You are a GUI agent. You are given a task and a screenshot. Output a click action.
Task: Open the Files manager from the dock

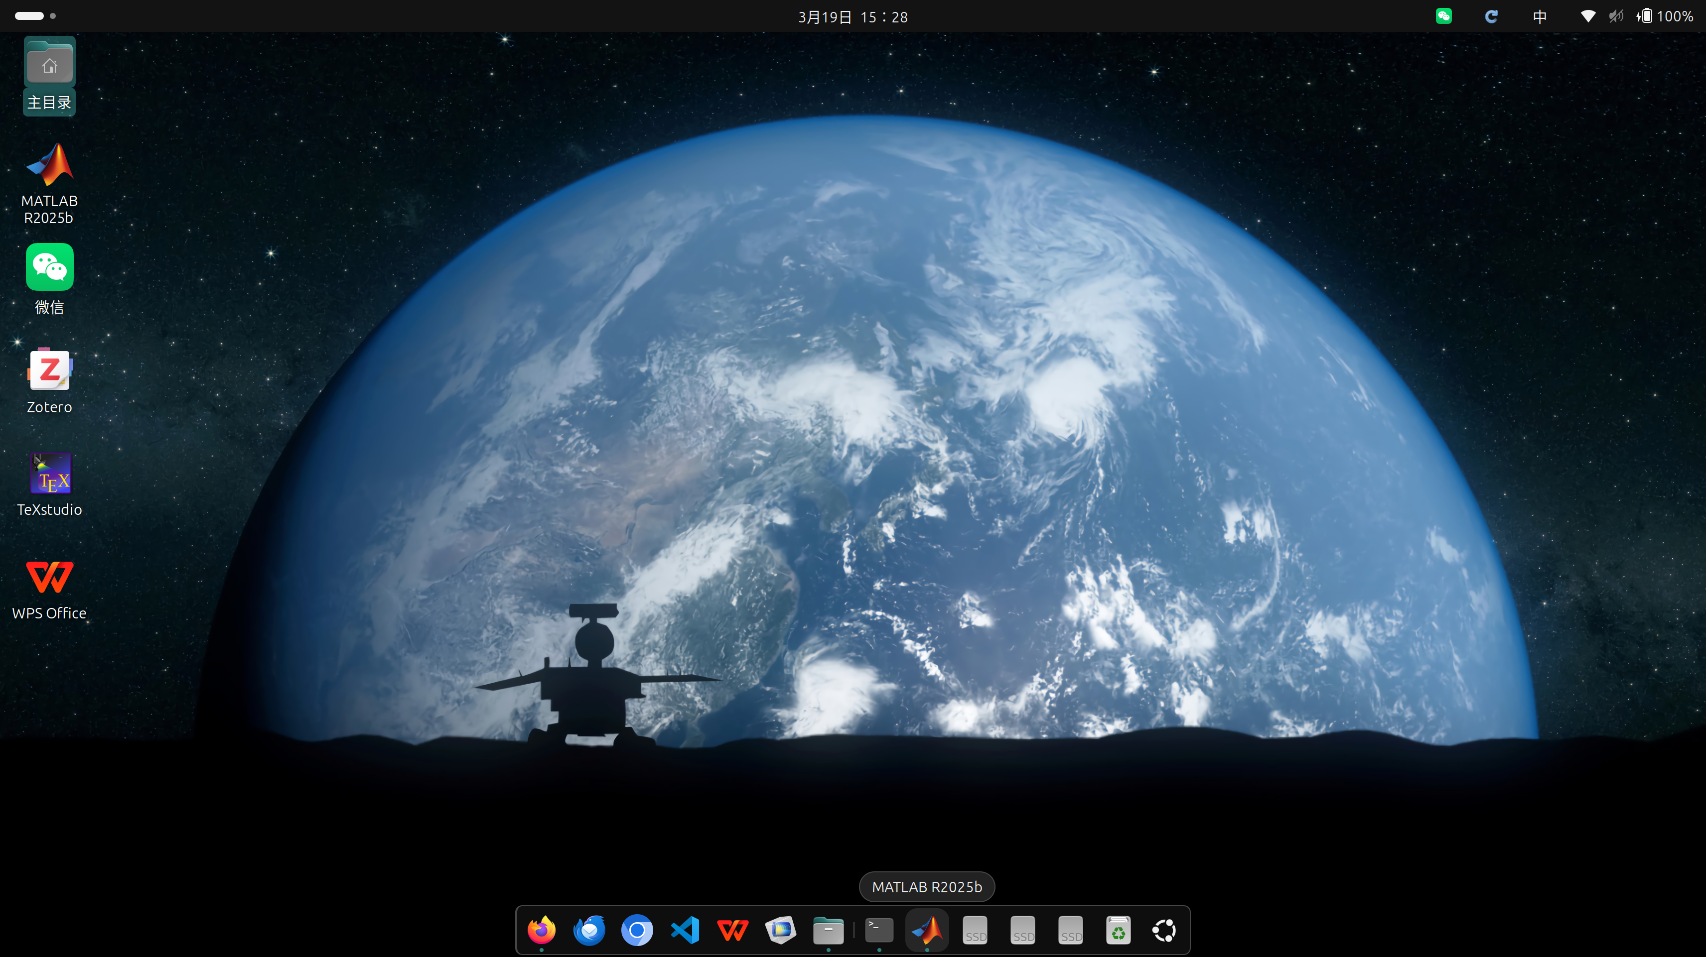[829, 930]
